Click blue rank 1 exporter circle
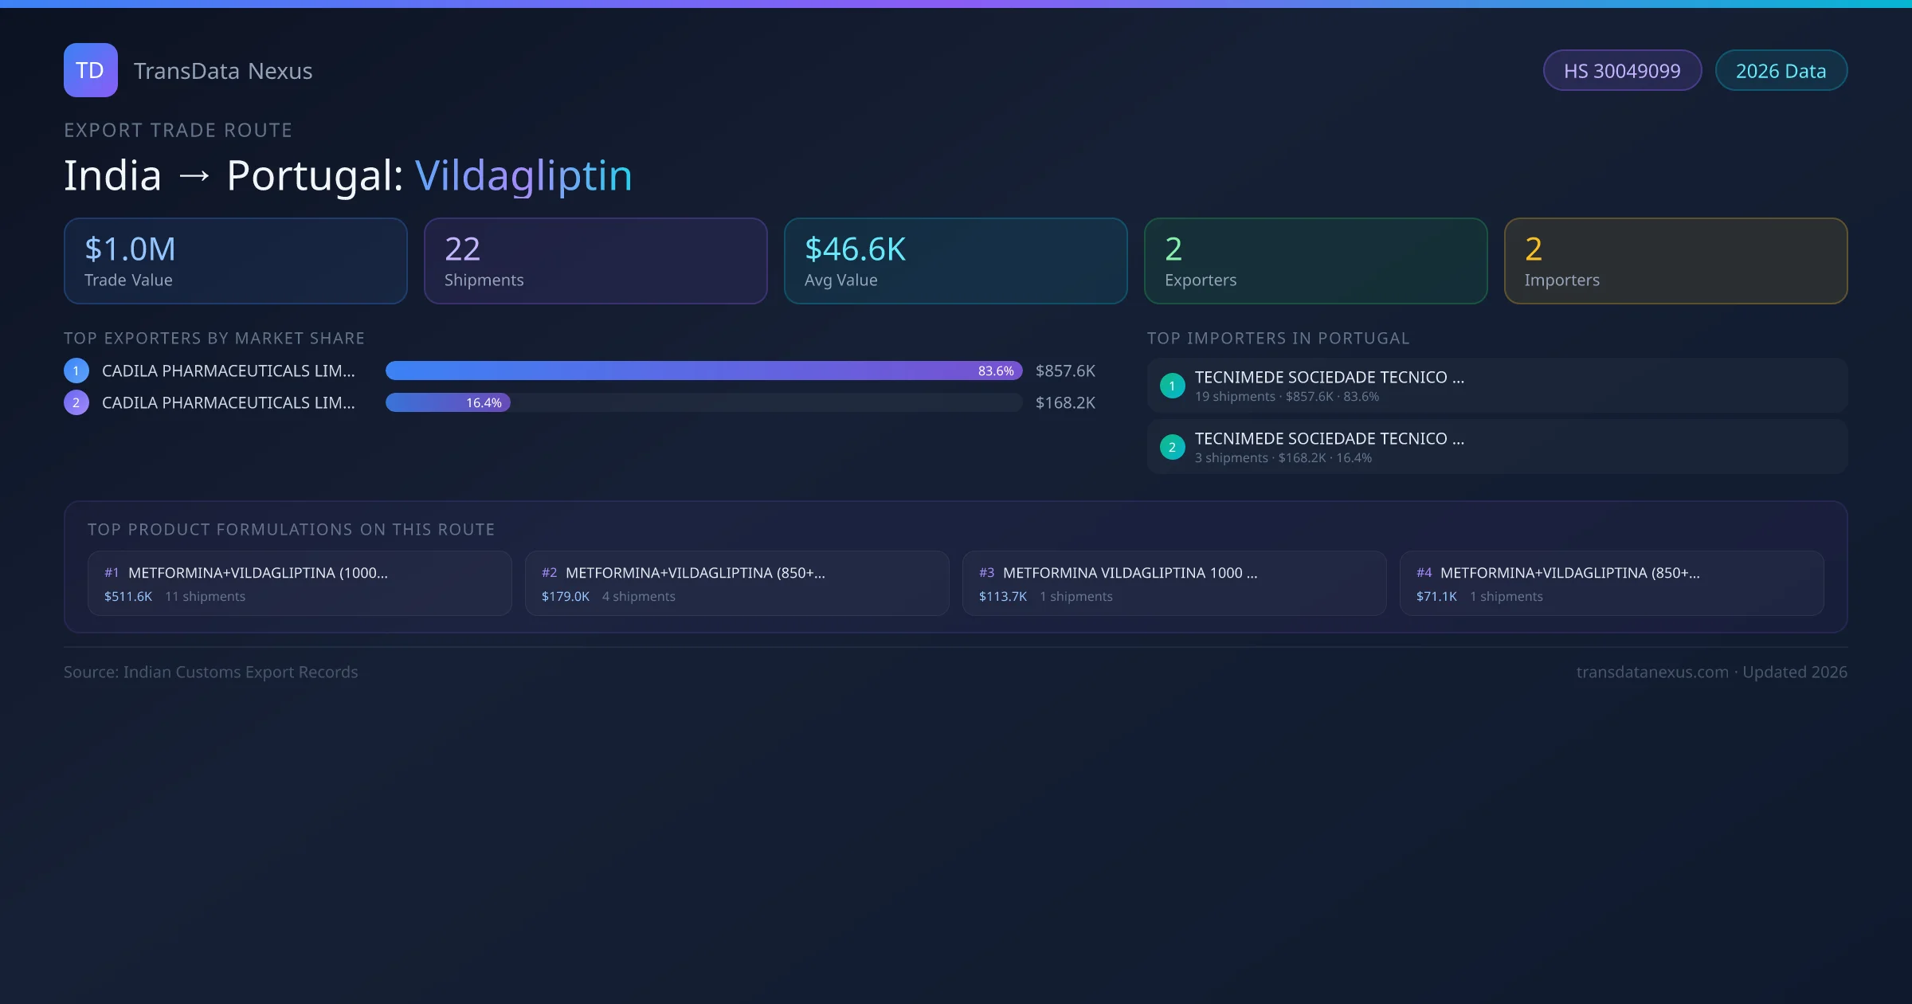Image resolution: width=1912 pixels, height=1004 pixels. tap(76, 371)
